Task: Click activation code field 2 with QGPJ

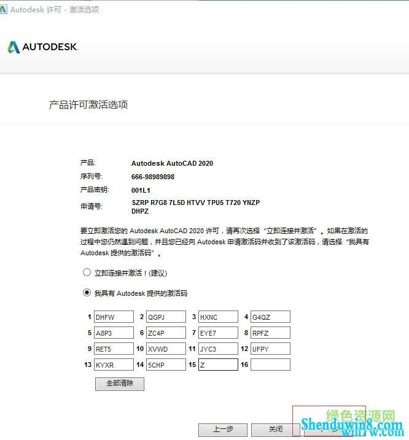Action: [166, 317]
